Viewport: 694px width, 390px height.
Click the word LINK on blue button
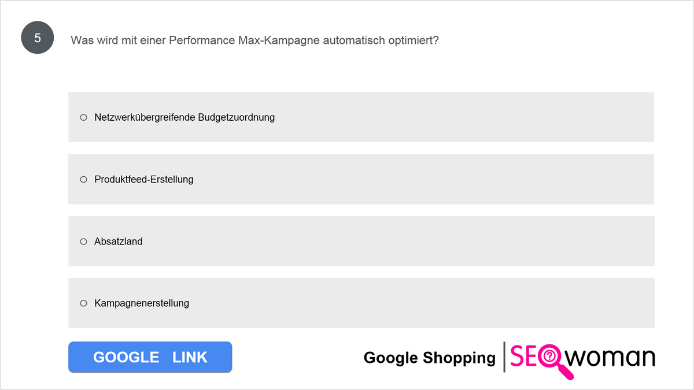(190, 357)
